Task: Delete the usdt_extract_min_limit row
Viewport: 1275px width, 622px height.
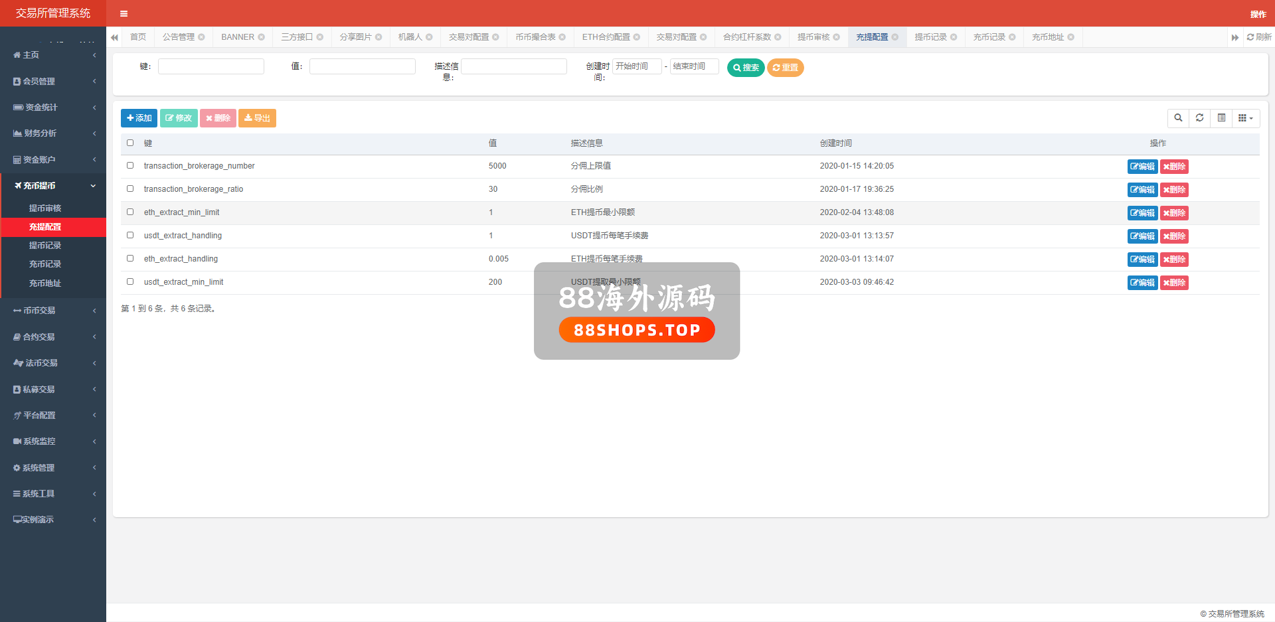Action: [x=1174, y=283]
